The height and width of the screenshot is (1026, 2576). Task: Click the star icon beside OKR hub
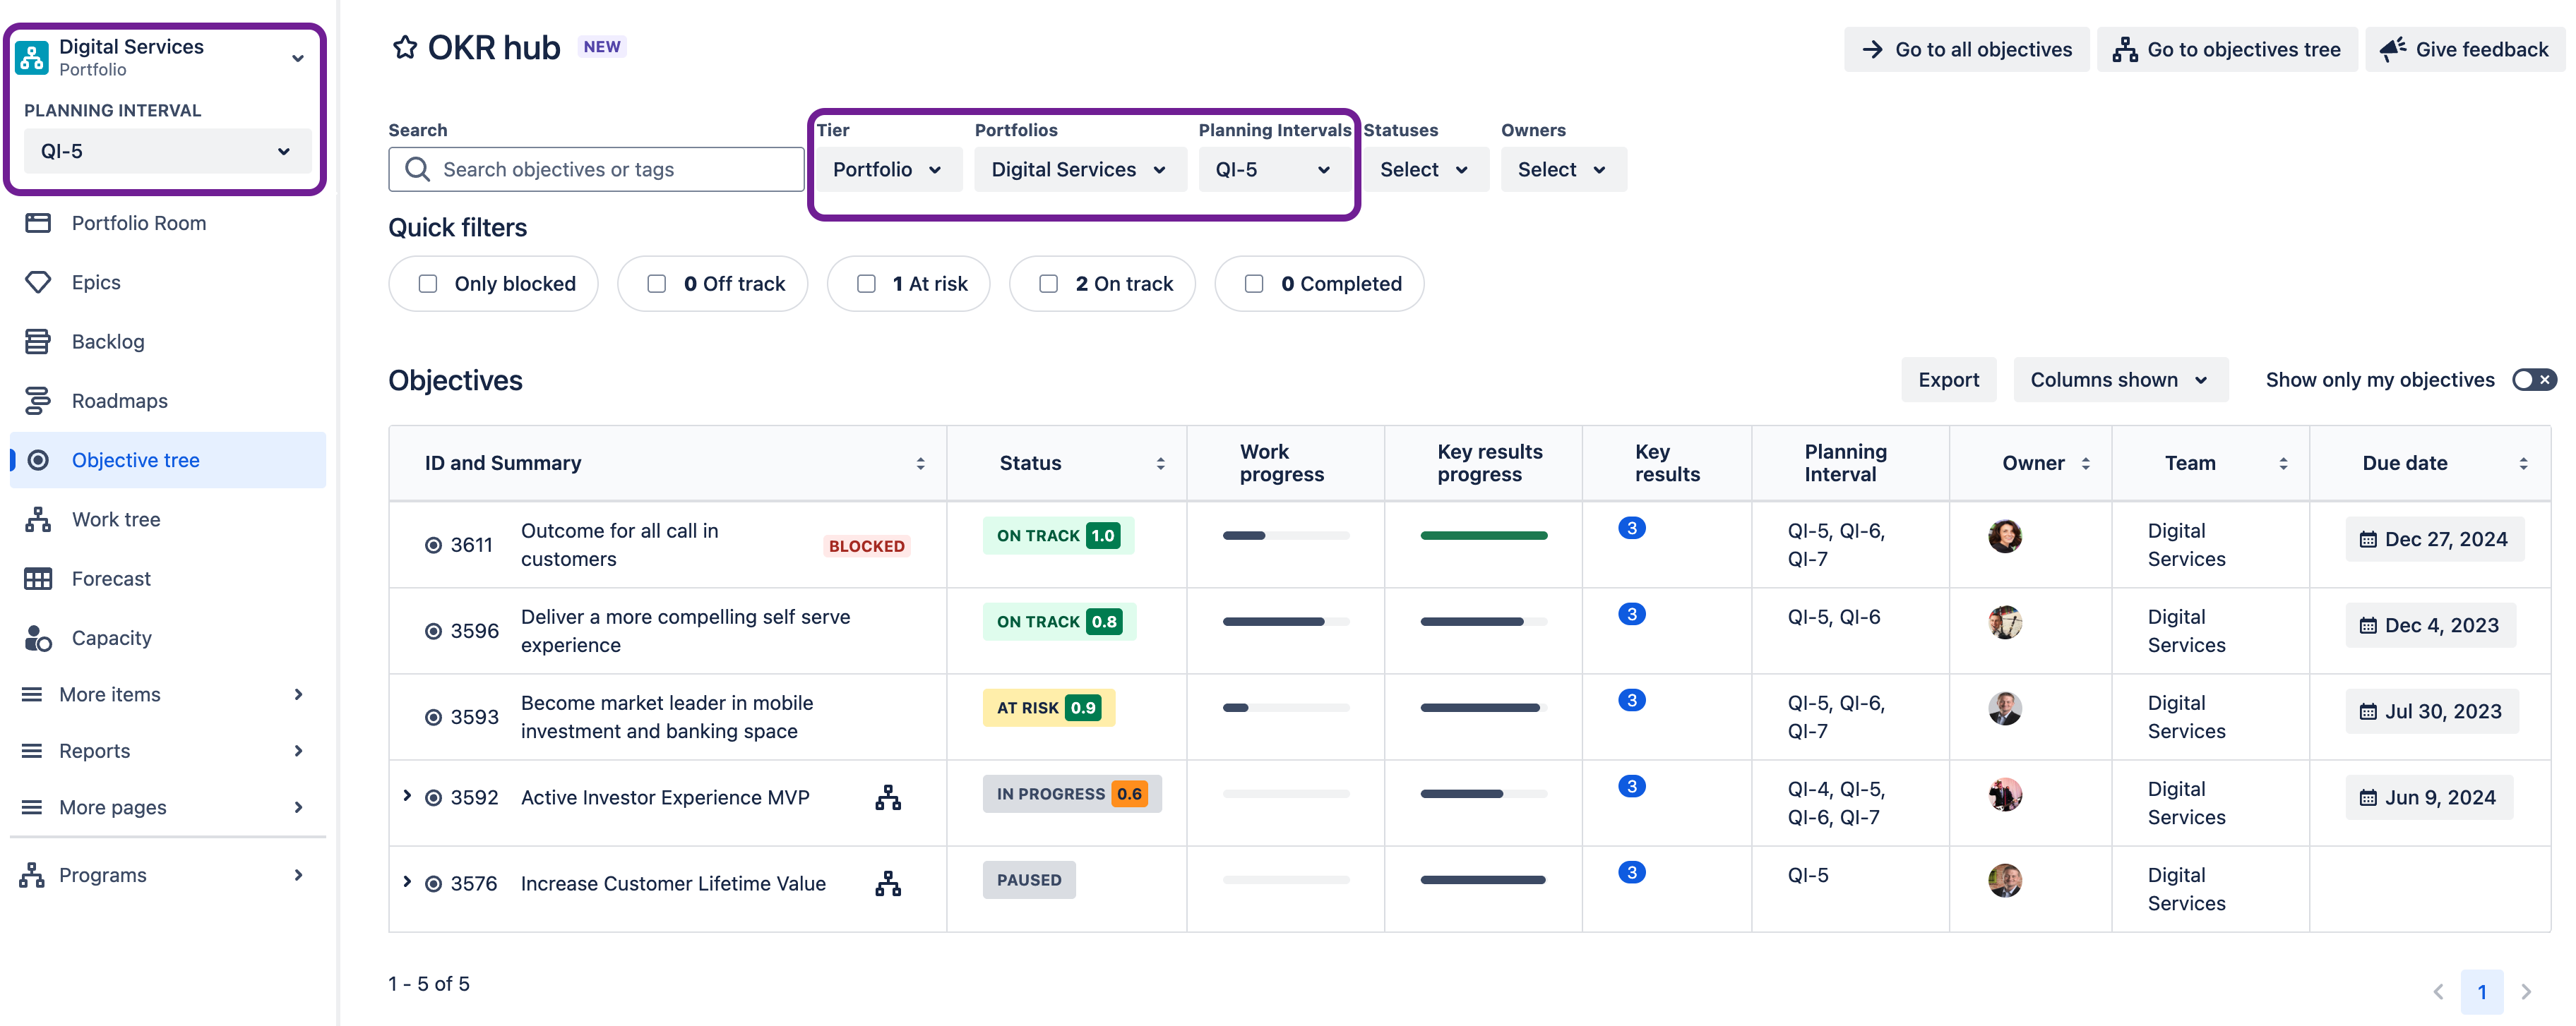pos(404,47)
